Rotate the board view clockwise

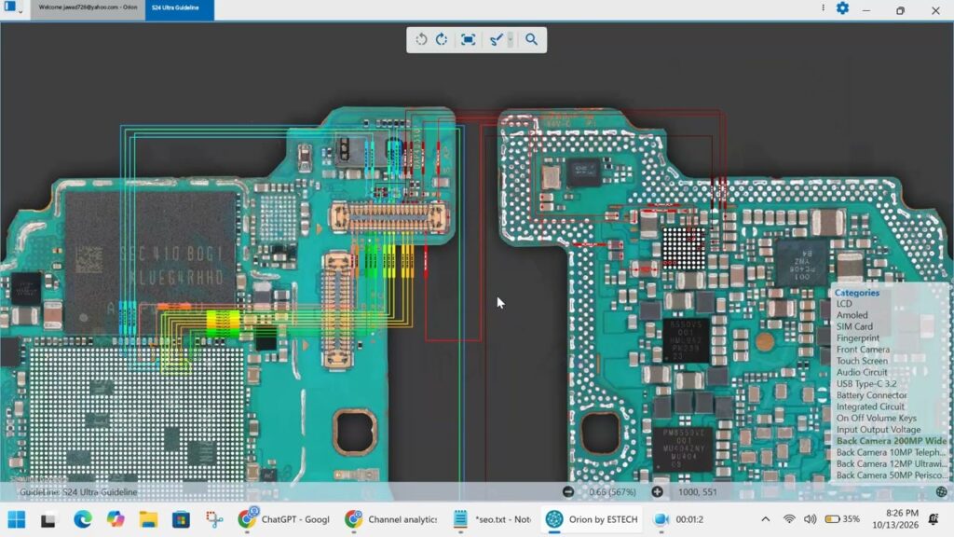click(x=442, y=39)
